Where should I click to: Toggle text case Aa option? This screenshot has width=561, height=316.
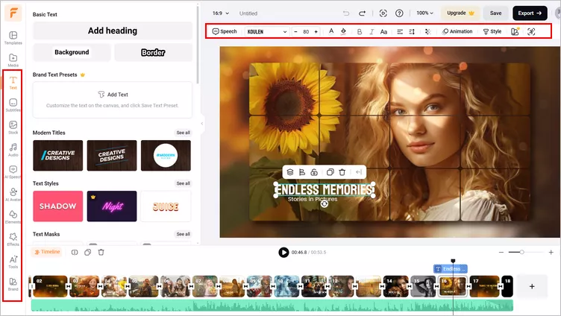point(384,31)
